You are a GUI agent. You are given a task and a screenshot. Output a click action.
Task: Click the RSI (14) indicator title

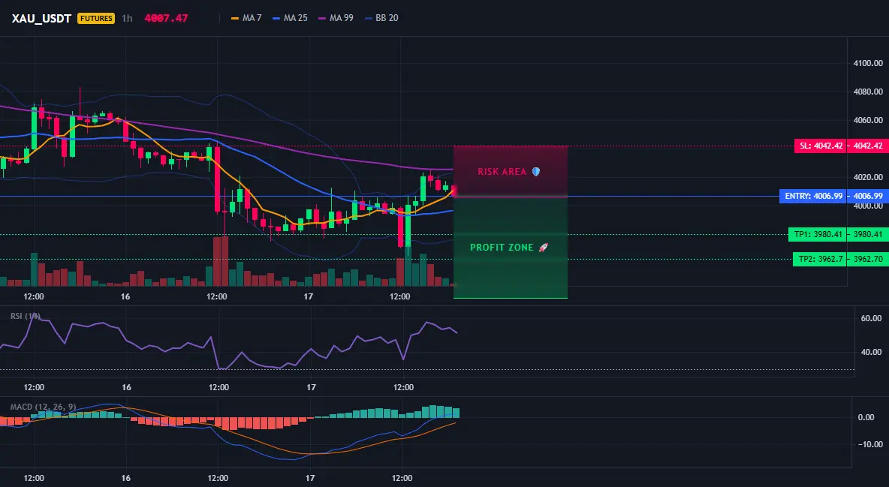coord(26,316)
